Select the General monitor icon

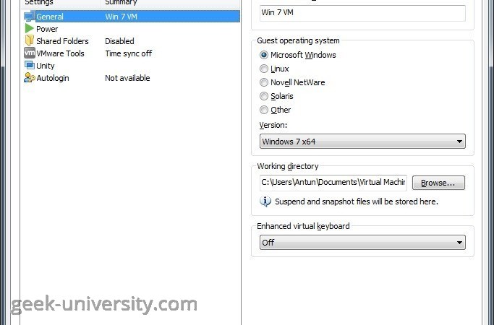[30, 17]
